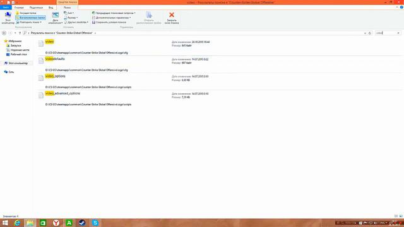Image resolution: width=404 pixels, height=227 pixels.
Task: Open the green A app on the taskbar
Action: pos(69,223)
